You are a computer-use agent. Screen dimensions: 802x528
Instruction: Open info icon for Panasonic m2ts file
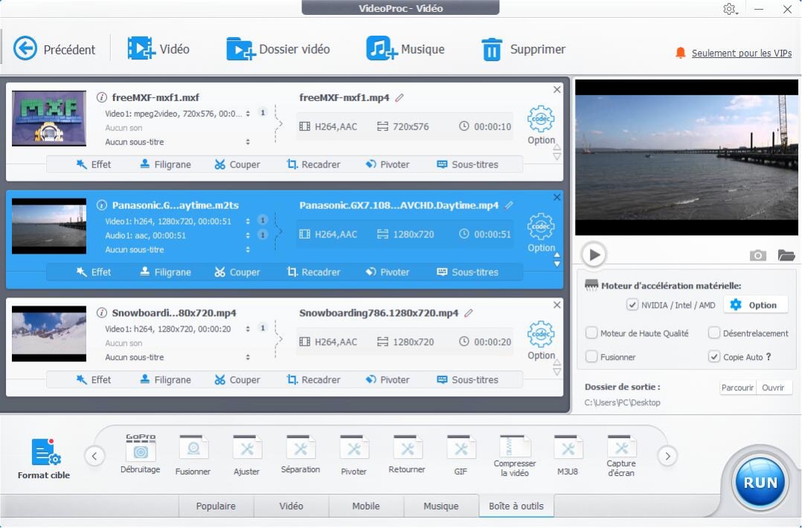point(102,205)
